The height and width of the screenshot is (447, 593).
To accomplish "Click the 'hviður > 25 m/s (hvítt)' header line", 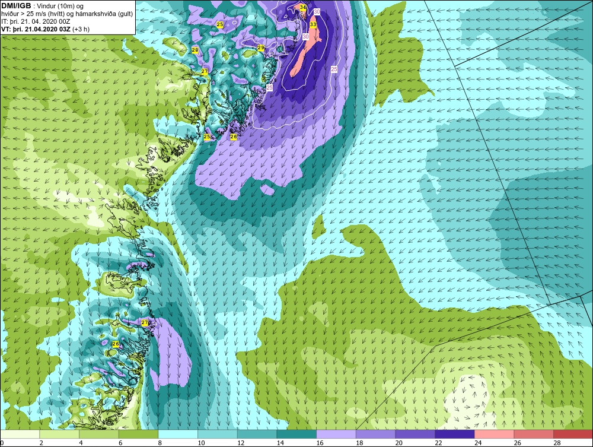I will [x=67, y=14].
